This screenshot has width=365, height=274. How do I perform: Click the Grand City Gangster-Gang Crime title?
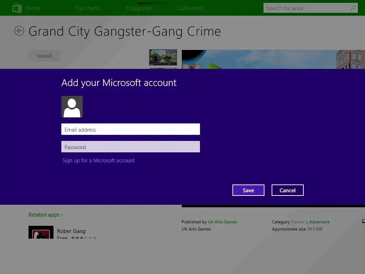[124, 31]
